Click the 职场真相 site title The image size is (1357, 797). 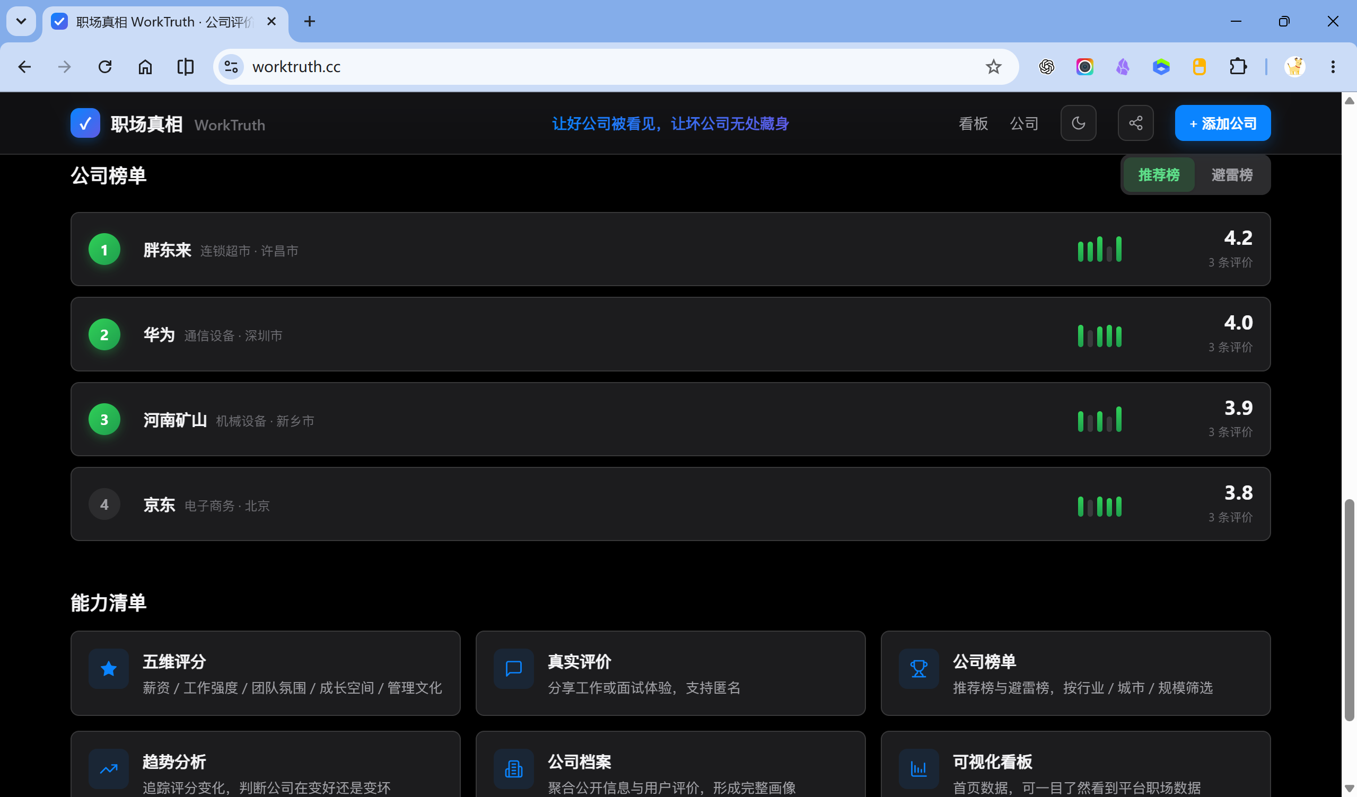146,124
